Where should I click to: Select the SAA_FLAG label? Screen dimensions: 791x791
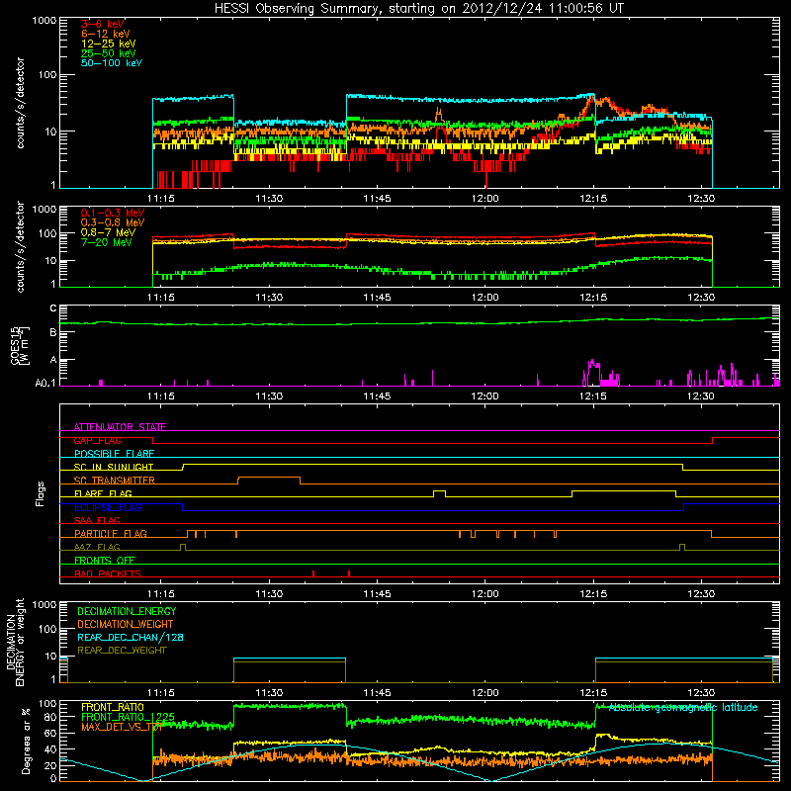[x=97, y=520]
